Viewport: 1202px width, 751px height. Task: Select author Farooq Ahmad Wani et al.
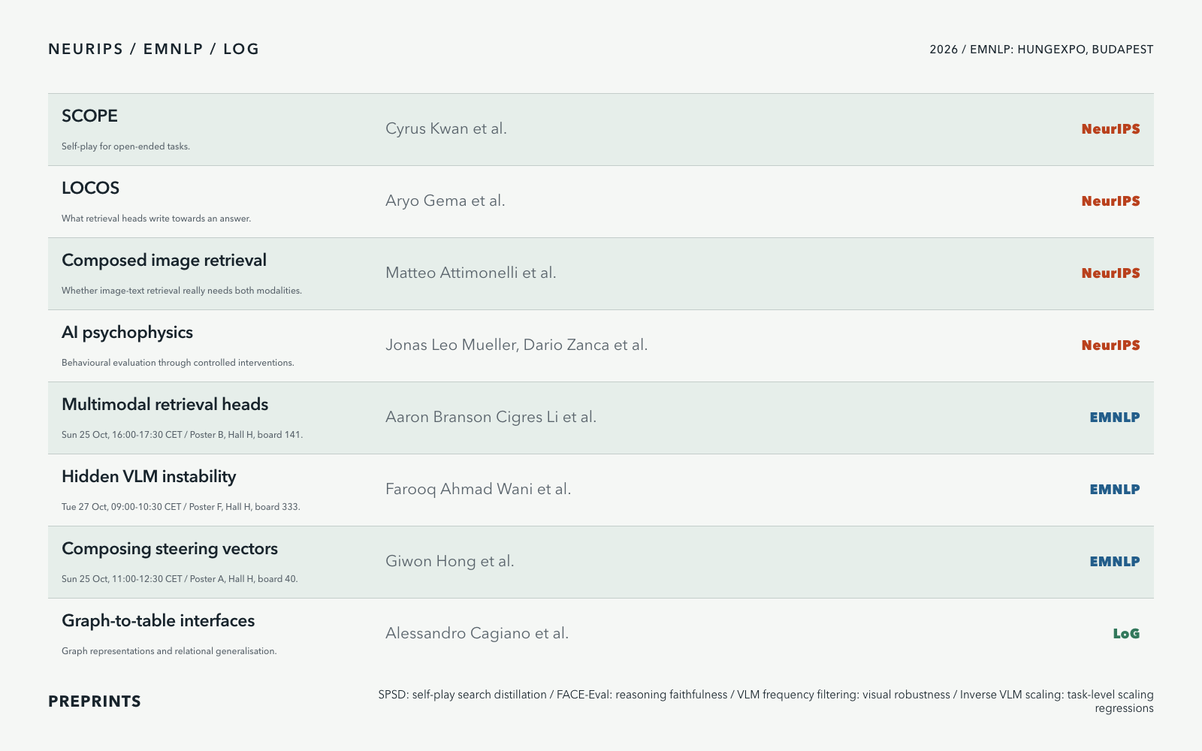coord(479,489)
